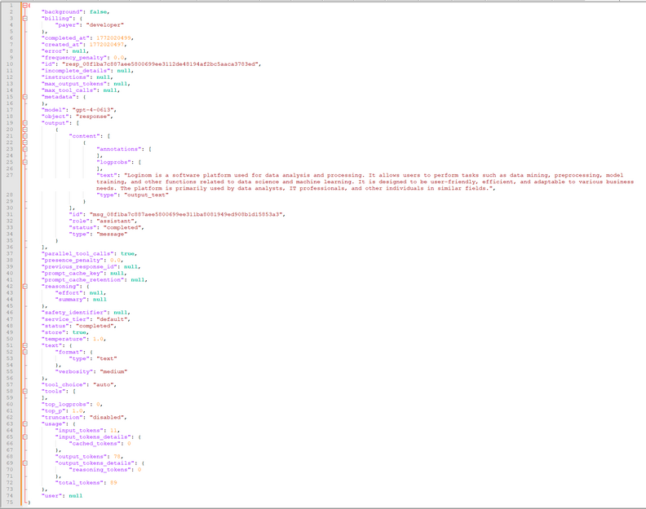The height and width of the screenshot is (509, 646).
Task: Click line number 27 in the gutter
Action: 10,175
